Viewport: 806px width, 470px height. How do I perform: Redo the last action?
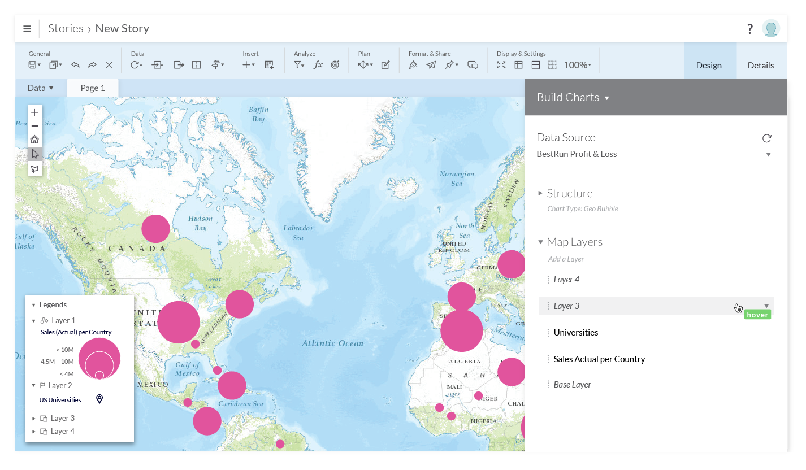(x=92, y=65)
